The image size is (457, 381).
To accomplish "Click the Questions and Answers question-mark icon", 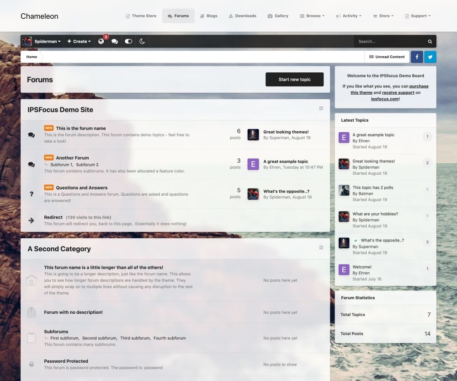I will click(32, 194).
